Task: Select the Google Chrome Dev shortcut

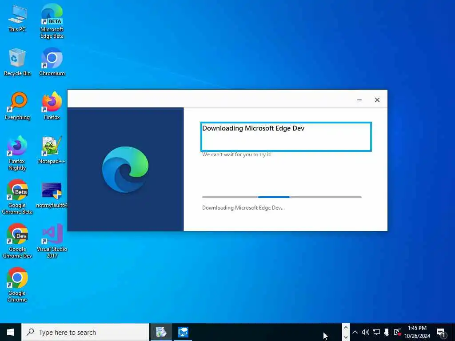Action: coord(17,241)
